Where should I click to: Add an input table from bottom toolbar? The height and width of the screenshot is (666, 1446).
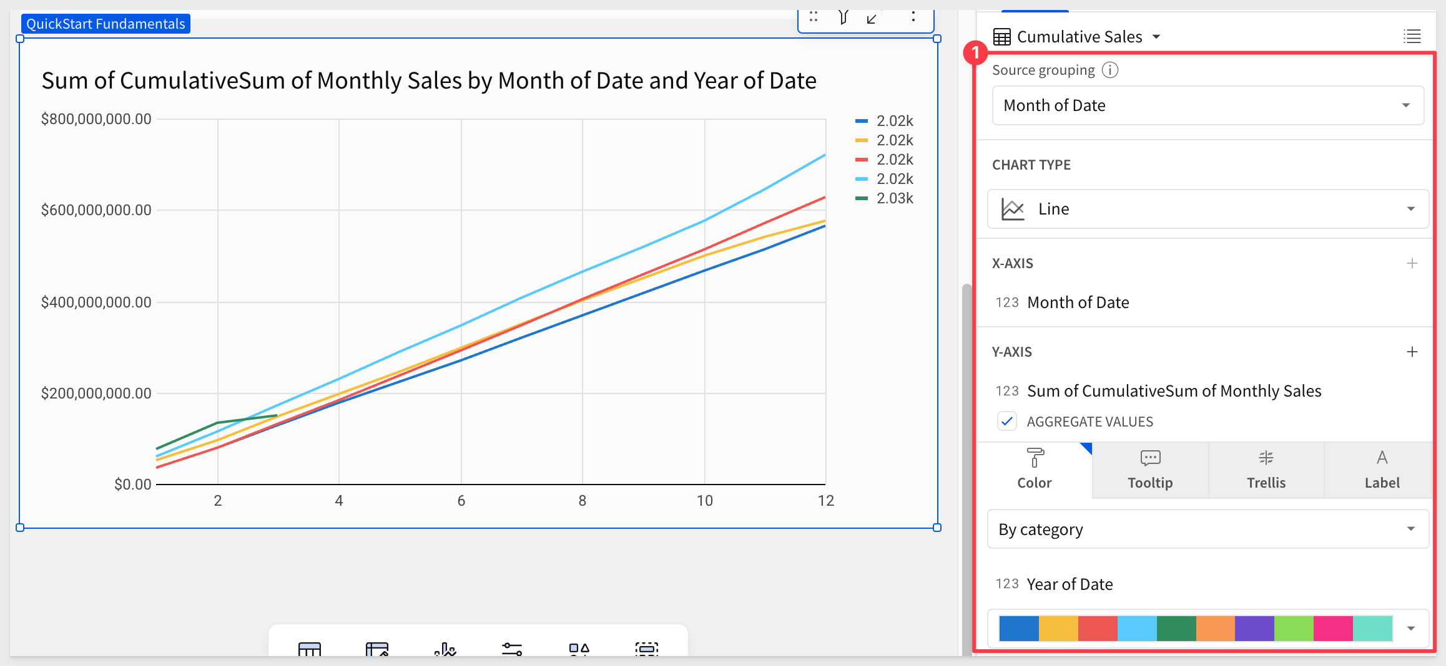pos(377,649)
